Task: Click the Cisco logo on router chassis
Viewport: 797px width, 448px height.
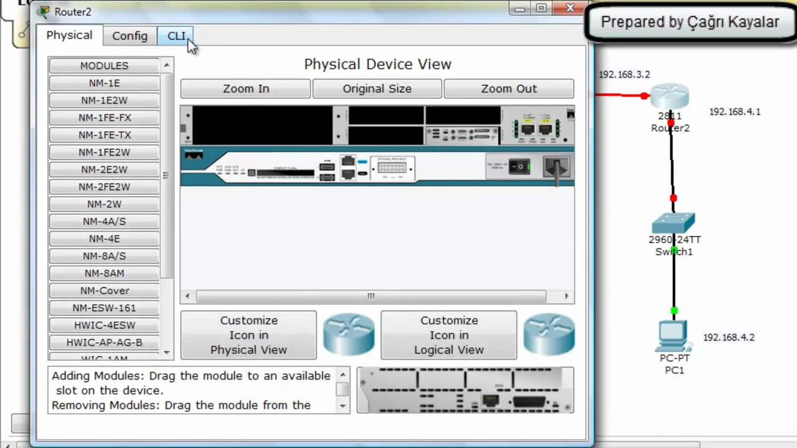Action: pyautogui.click(x=194, y=154)
